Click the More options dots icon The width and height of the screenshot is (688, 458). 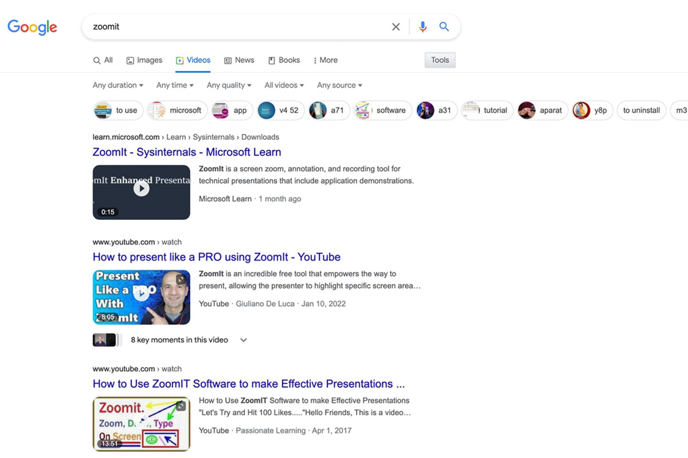point(314,60)
